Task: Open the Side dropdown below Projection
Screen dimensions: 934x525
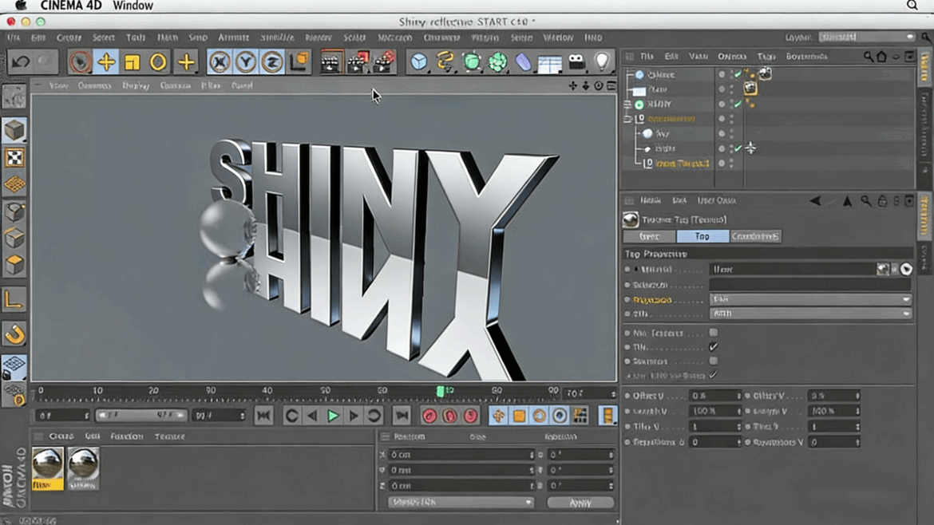Action: (x=809, y=313)
